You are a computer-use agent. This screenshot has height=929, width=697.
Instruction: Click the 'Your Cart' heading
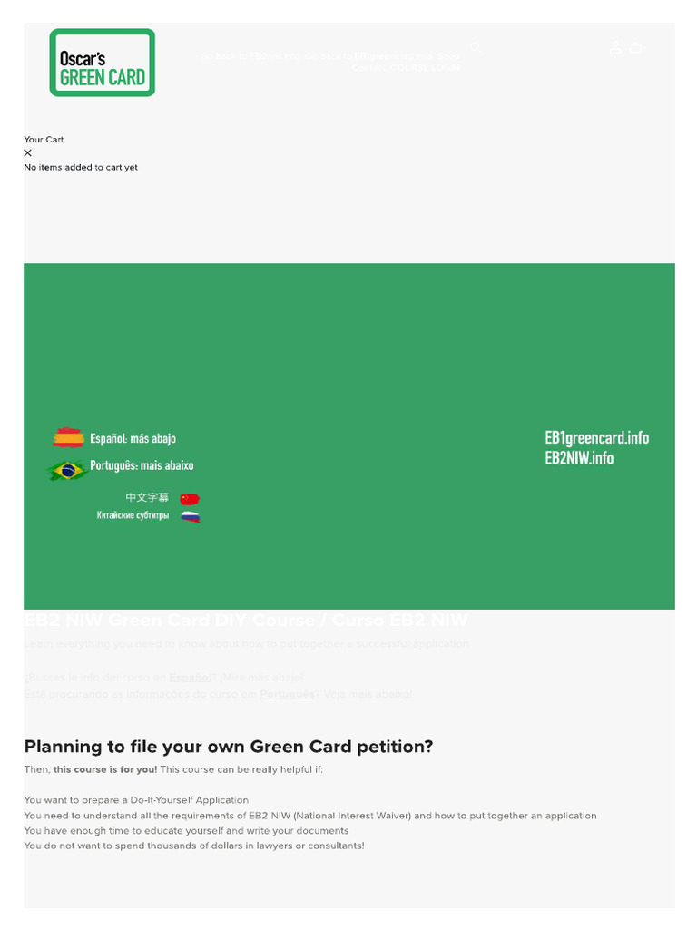(44, 140)
